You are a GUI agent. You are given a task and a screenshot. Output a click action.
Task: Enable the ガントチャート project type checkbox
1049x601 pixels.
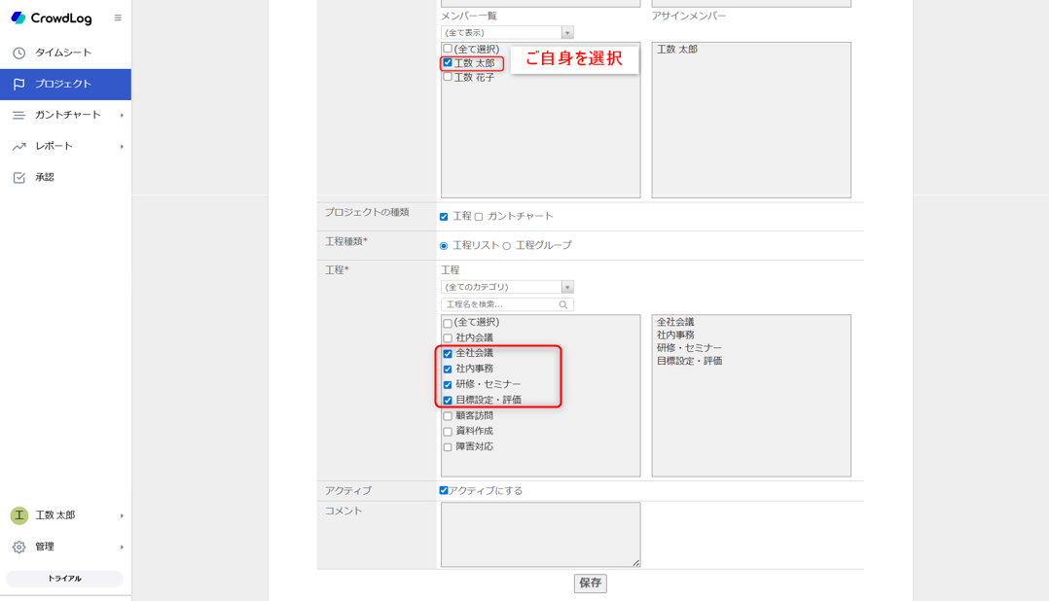pyautogui.click(x=479, y=217)
